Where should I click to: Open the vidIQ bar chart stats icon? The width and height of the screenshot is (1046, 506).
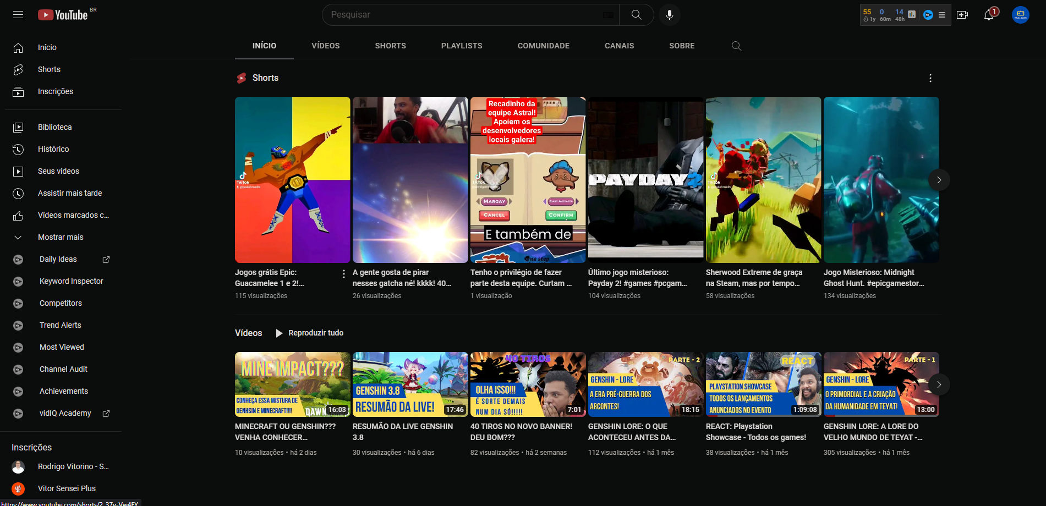(912, 15)
